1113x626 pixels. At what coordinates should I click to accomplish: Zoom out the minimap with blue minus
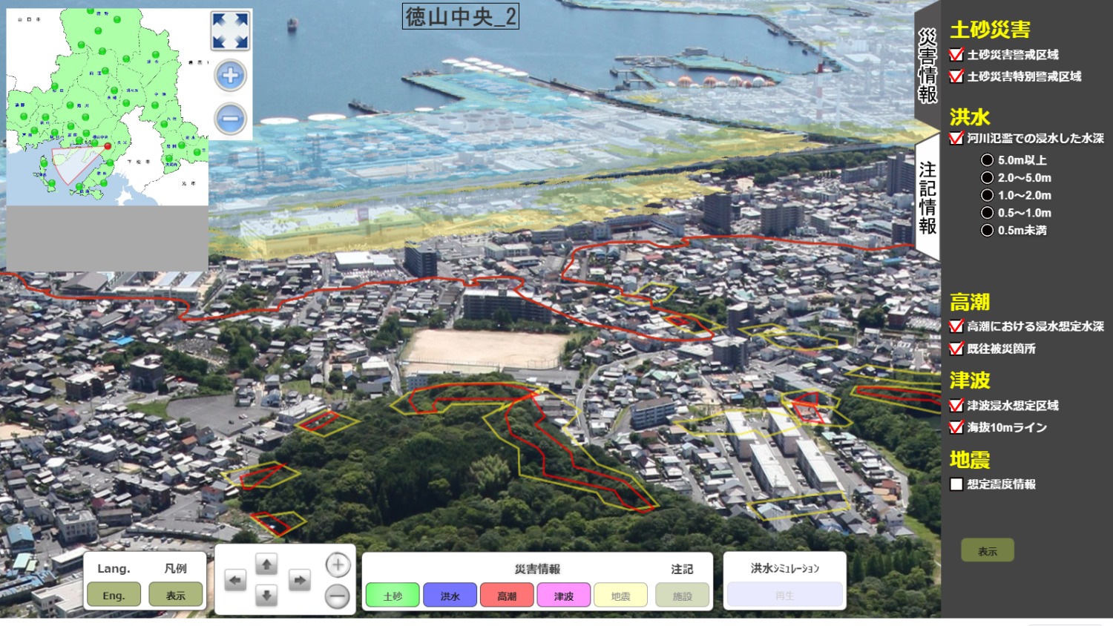(x=230, y=119)
